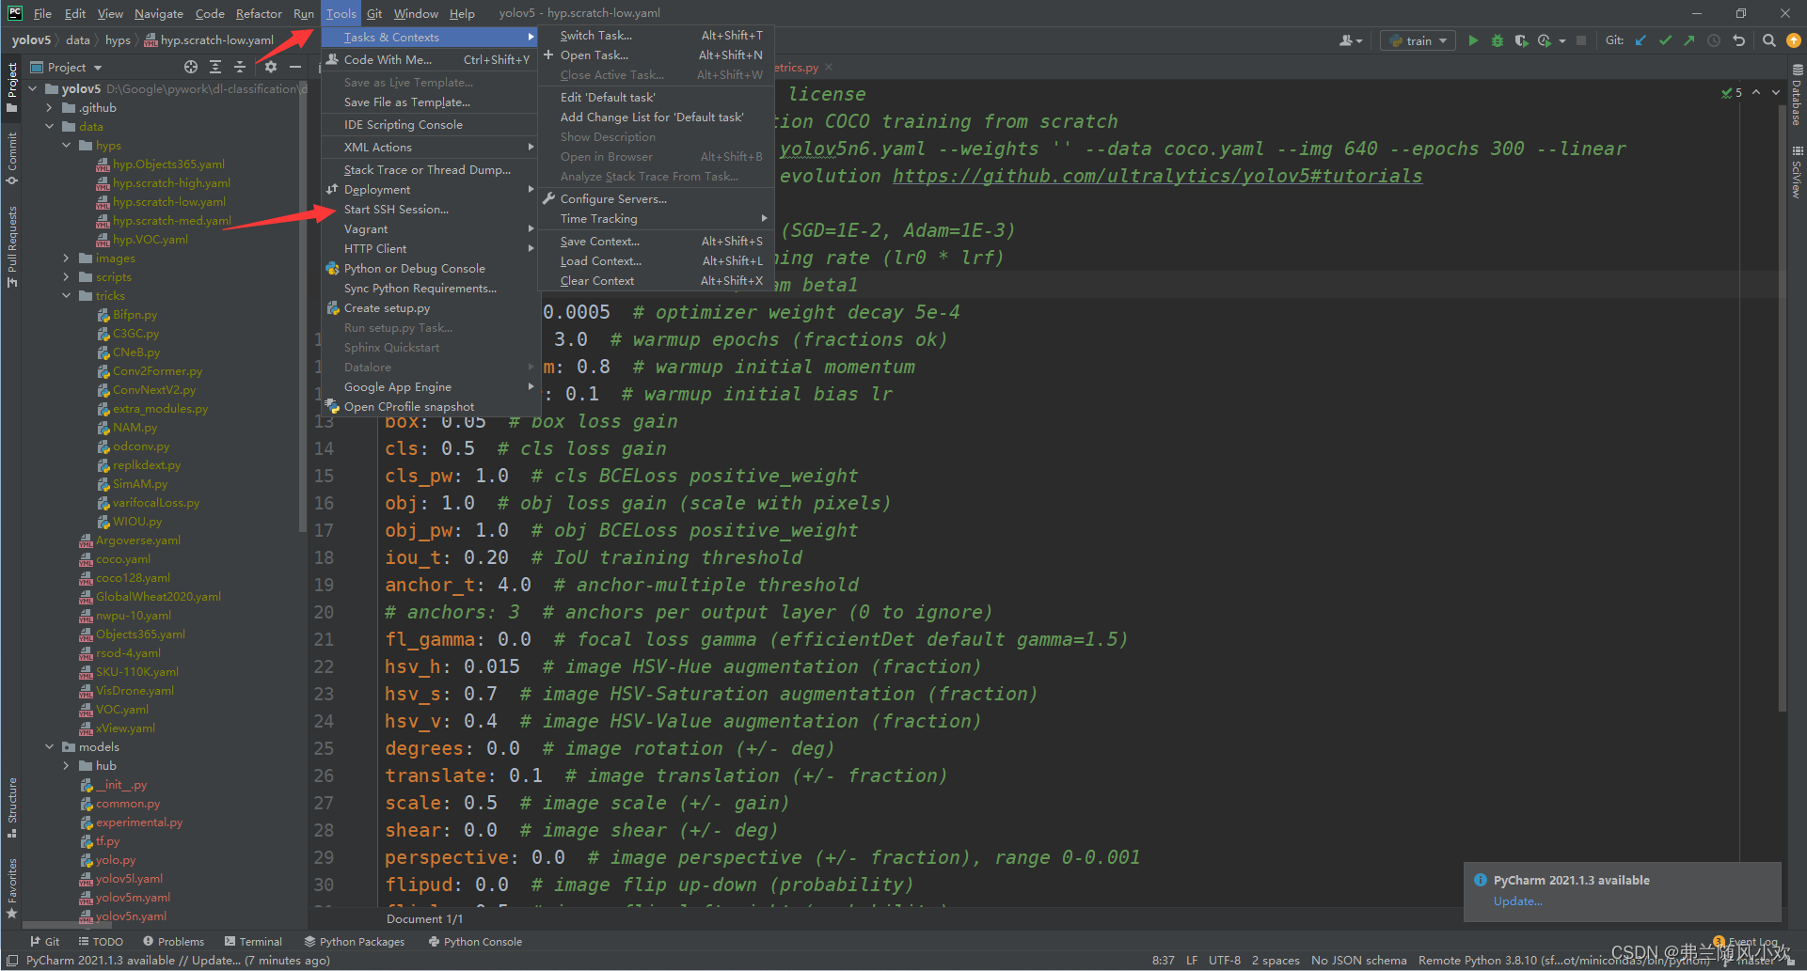Open the Problems tool tab
The image size is (1807, 971).
pyautogui.click(x=174, y=941)
